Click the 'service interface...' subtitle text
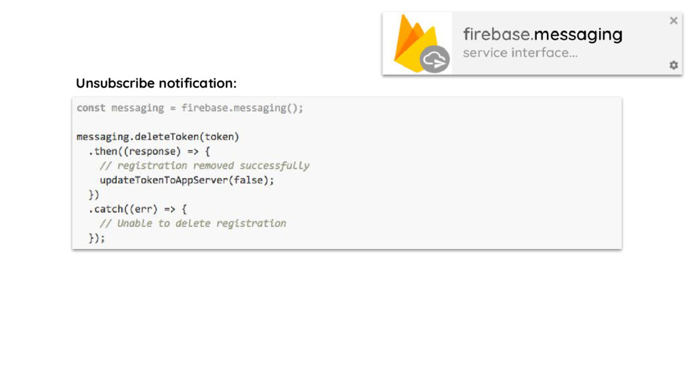This screenshot has height=390, width=694. click(x=520, y=53)
